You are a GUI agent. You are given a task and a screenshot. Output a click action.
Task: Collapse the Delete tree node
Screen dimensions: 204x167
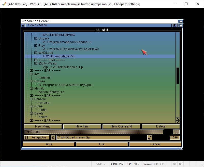point(31,113)
